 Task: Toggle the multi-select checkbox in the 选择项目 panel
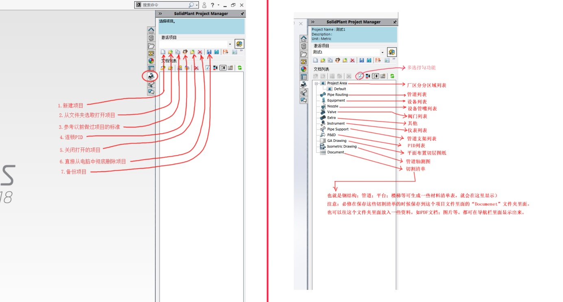(x=208, y=68)
